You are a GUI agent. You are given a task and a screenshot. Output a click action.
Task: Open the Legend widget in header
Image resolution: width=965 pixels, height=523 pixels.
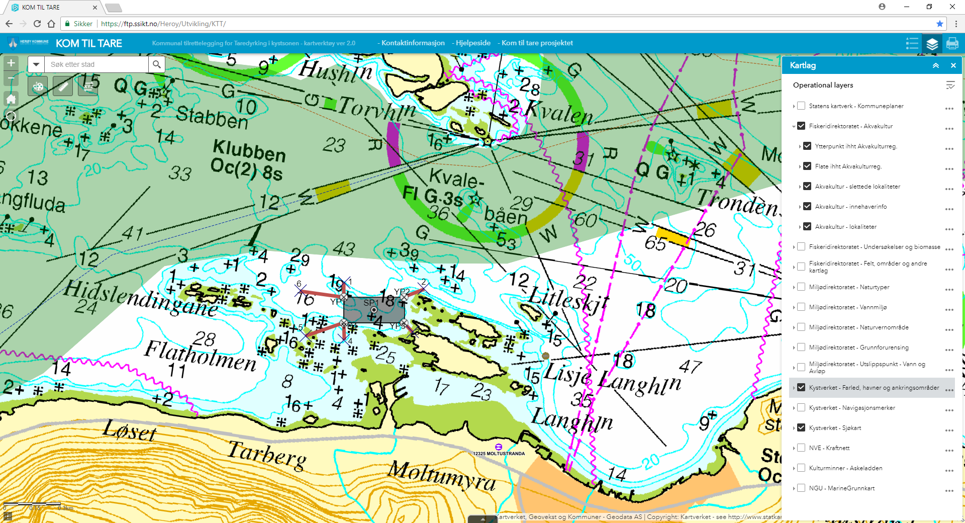click(x=912, y=43)
